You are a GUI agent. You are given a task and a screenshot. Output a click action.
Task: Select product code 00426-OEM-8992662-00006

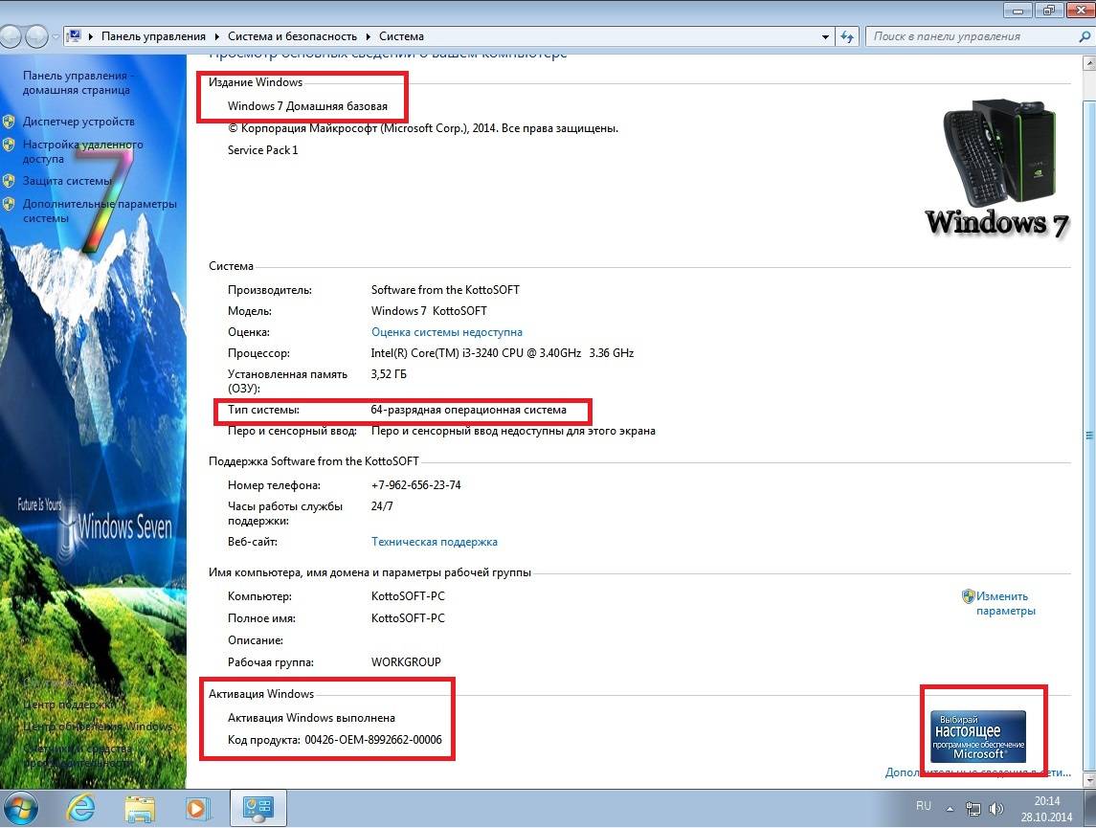tap(373, 739)
